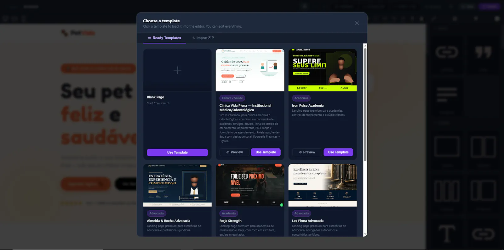Close the Choose a template dialog
The width and height of the screenshot is (504, 250).
point(357,23)
